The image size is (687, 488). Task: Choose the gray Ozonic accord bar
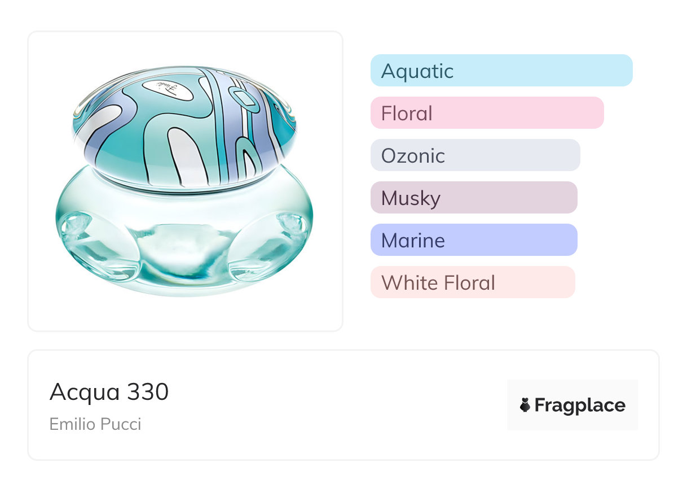click(475, 155)
